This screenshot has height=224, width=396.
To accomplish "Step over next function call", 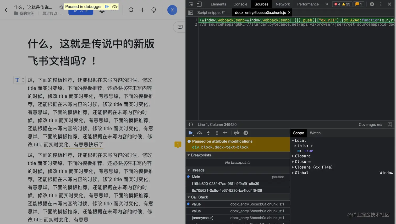I will pos(200,133).
